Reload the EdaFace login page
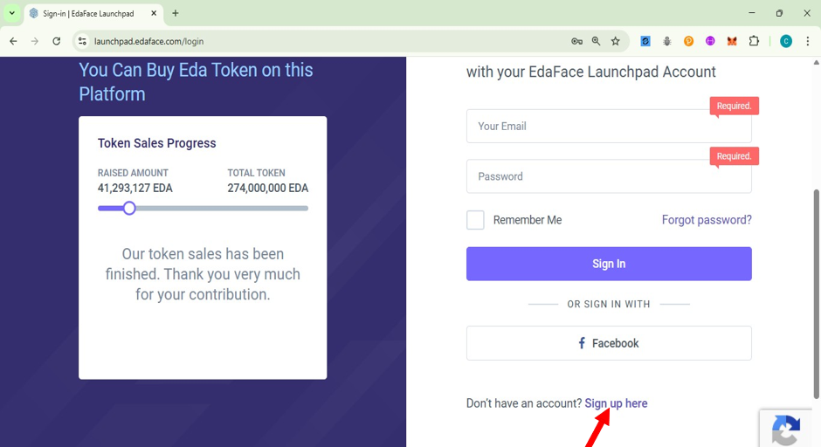 pos(57,41)
